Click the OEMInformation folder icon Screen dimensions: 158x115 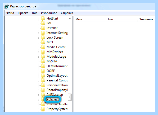click(x=43, y=66)
